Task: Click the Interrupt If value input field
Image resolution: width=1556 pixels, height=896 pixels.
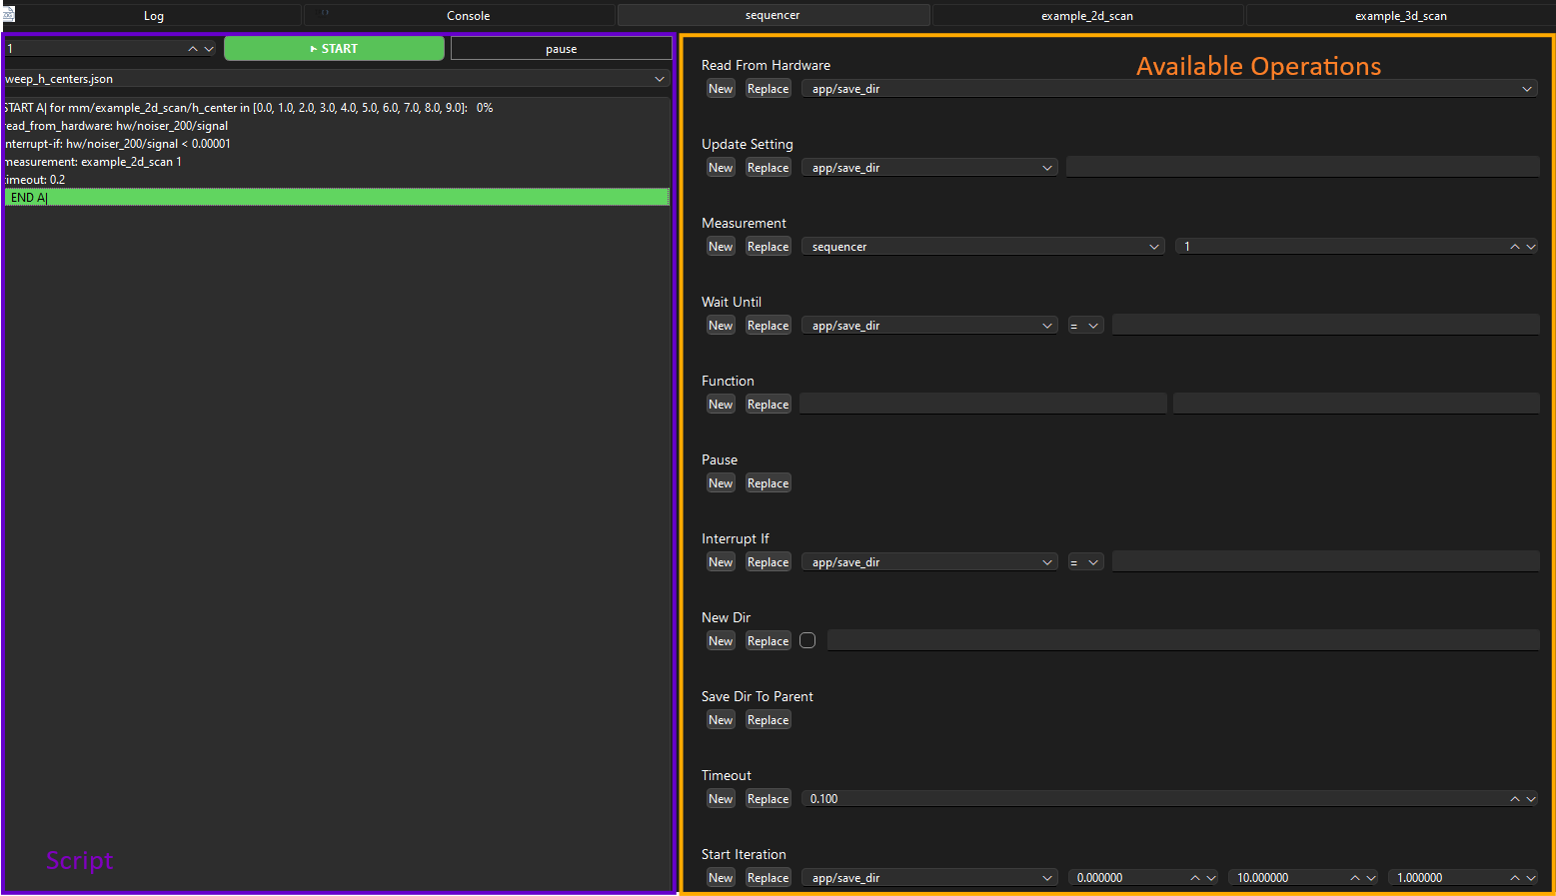Action: tap(1325, 562)
